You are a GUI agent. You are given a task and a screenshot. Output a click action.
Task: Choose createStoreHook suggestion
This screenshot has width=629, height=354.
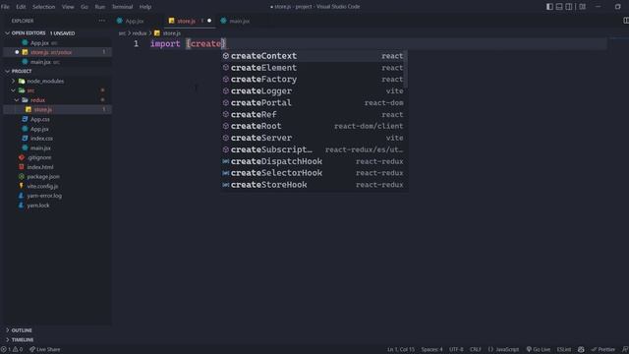point(314,185)
